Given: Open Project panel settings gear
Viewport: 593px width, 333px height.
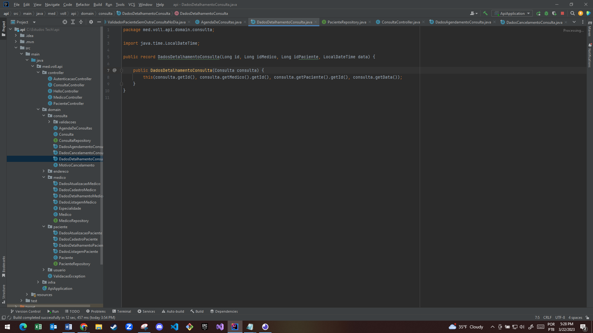Looking at the screenshot, I should click(x=91, y=22).
